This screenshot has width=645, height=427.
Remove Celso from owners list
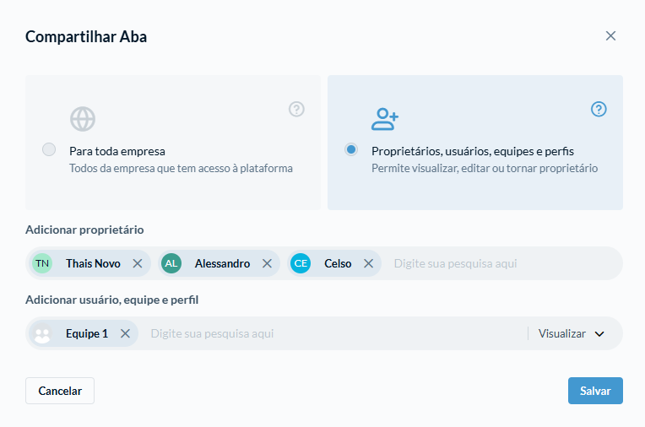pyautogui.click(x=369, y=263)
